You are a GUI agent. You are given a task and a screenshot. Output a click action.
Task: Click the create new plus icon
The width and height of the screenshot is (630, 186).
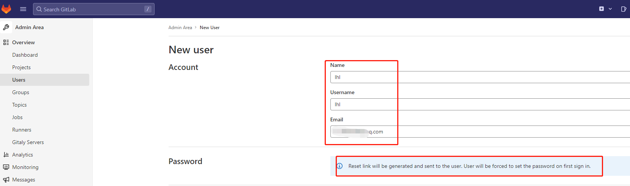click(x=602, y=9)
